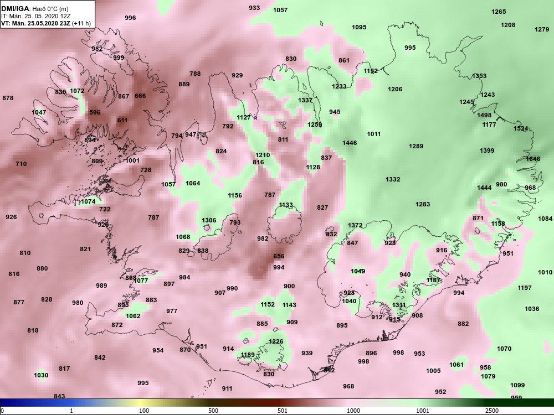
Task: Select the map value 1084
Action: click(x=545, y=219)
